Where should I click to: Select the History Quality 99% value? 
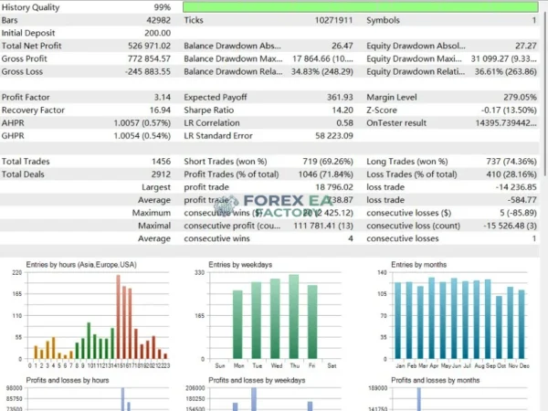[163, 7]
